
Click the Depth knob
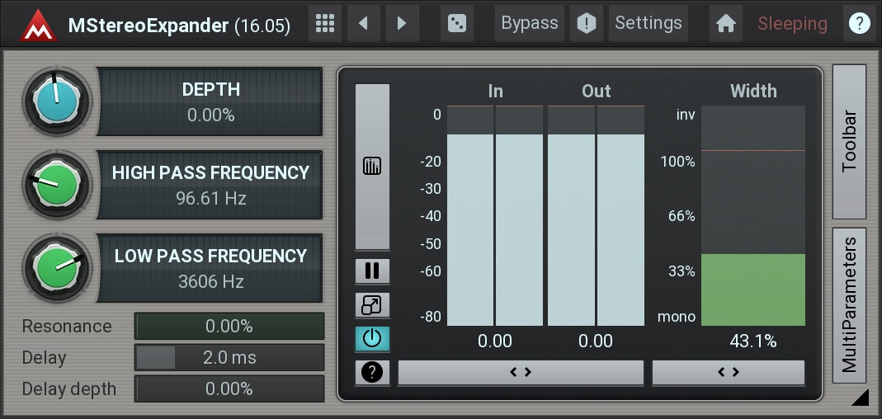click(56, 101)
